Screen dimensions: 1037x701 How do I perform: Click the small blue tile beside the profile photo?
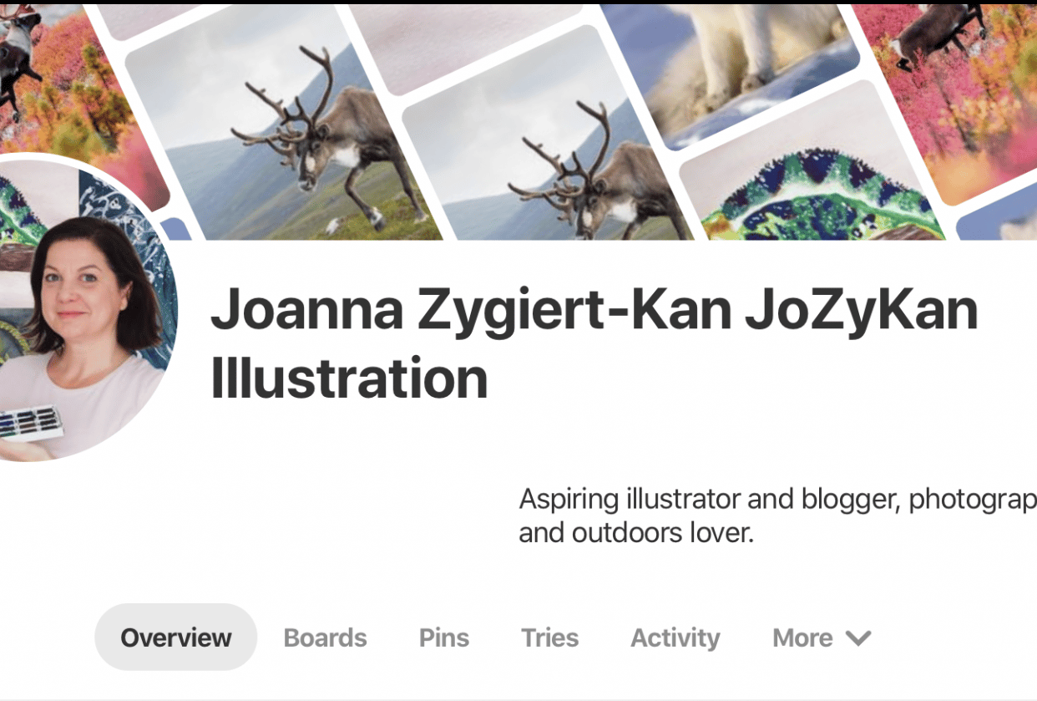pos(175,229)
